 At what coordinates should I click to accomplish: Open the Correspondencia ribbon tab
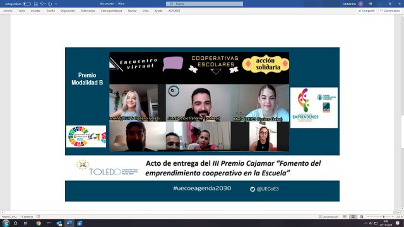coord(111,11)
